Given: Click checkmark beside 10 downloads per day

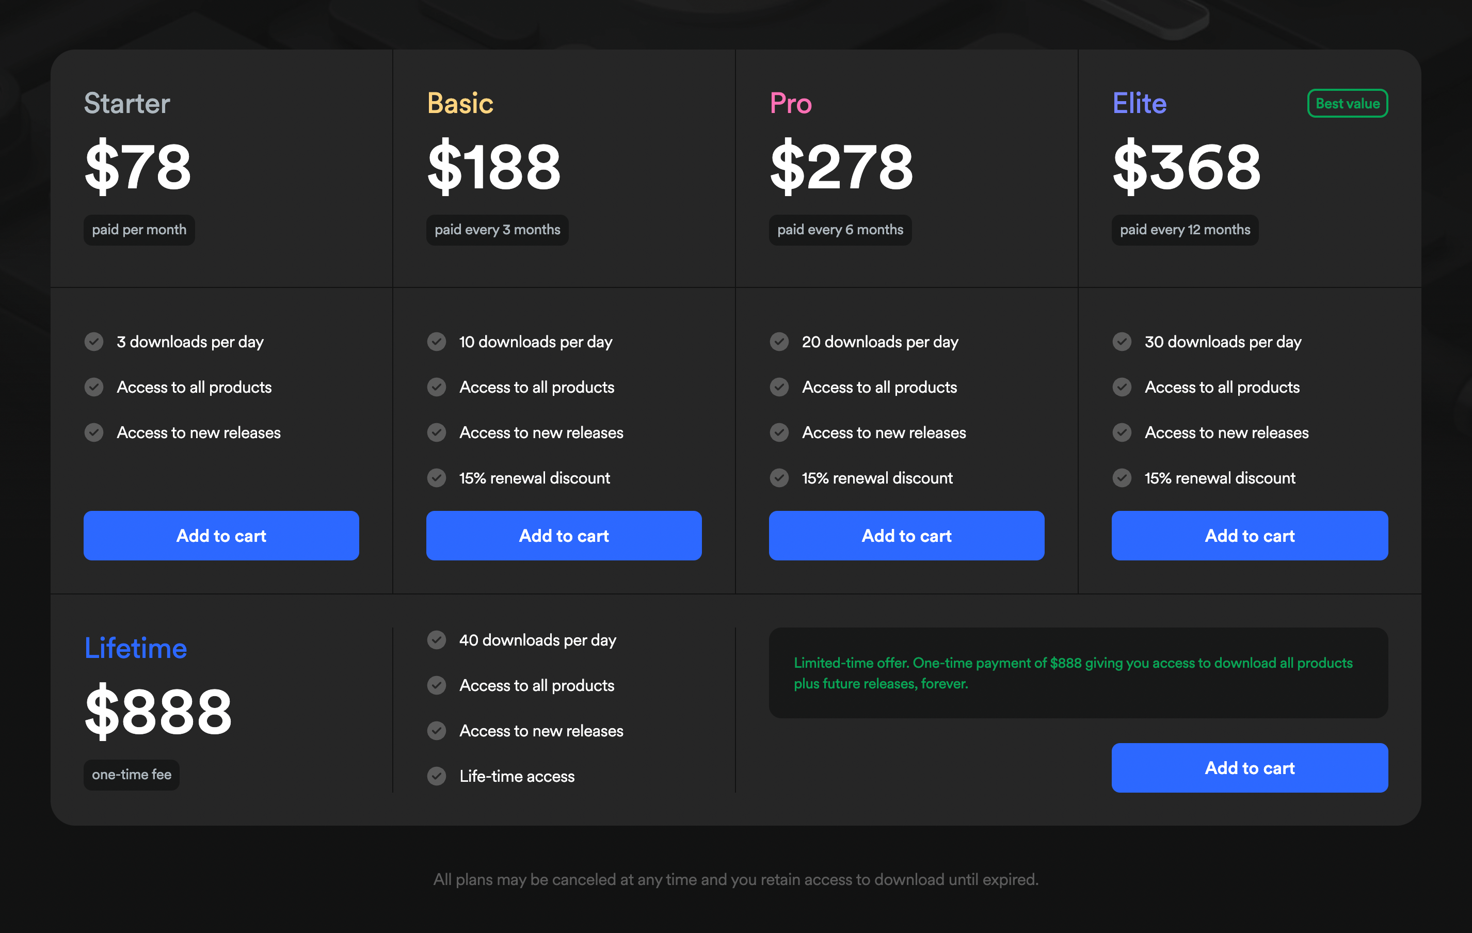Looking at the screenshot, I should click(437, 342).
